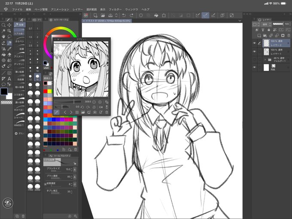The height and width of the screenshot is (219, 292).
Task: Adjust the ブラシ濃度 85 value stepper
Action: (x=72, y=176)
